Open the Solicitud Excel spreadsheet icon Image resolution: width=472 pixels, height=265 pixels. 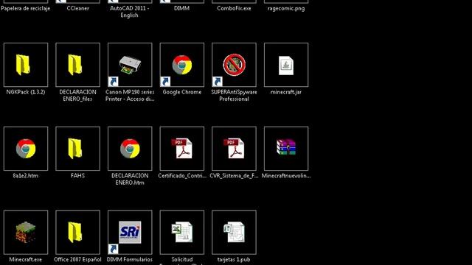pos(182,233)
